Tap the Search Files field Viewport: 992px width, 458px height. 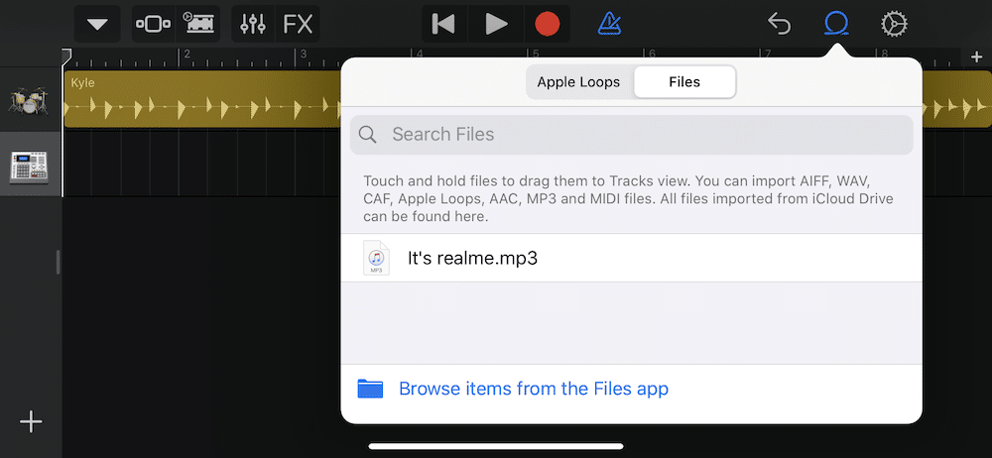pyautogui.click(x=631, y=135)
